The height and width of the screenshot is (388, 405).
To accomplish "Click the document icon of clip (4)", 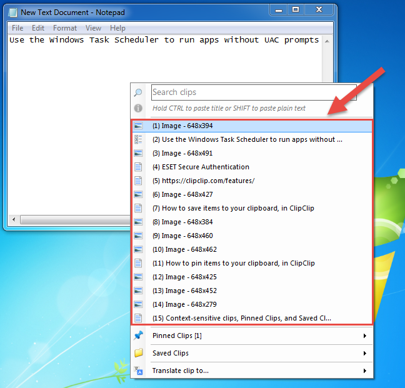I will click(x=138, y=167).
